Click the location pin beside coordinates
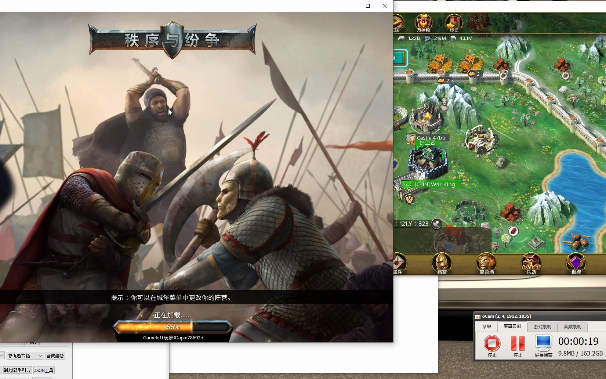Image resolution: width=606 pixels, height=379 pixels. 436,224
